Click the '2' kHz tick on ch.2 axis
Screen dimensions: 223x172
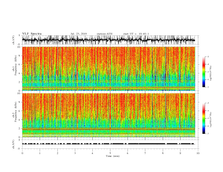pyautogui.click(x=20, y=128)
